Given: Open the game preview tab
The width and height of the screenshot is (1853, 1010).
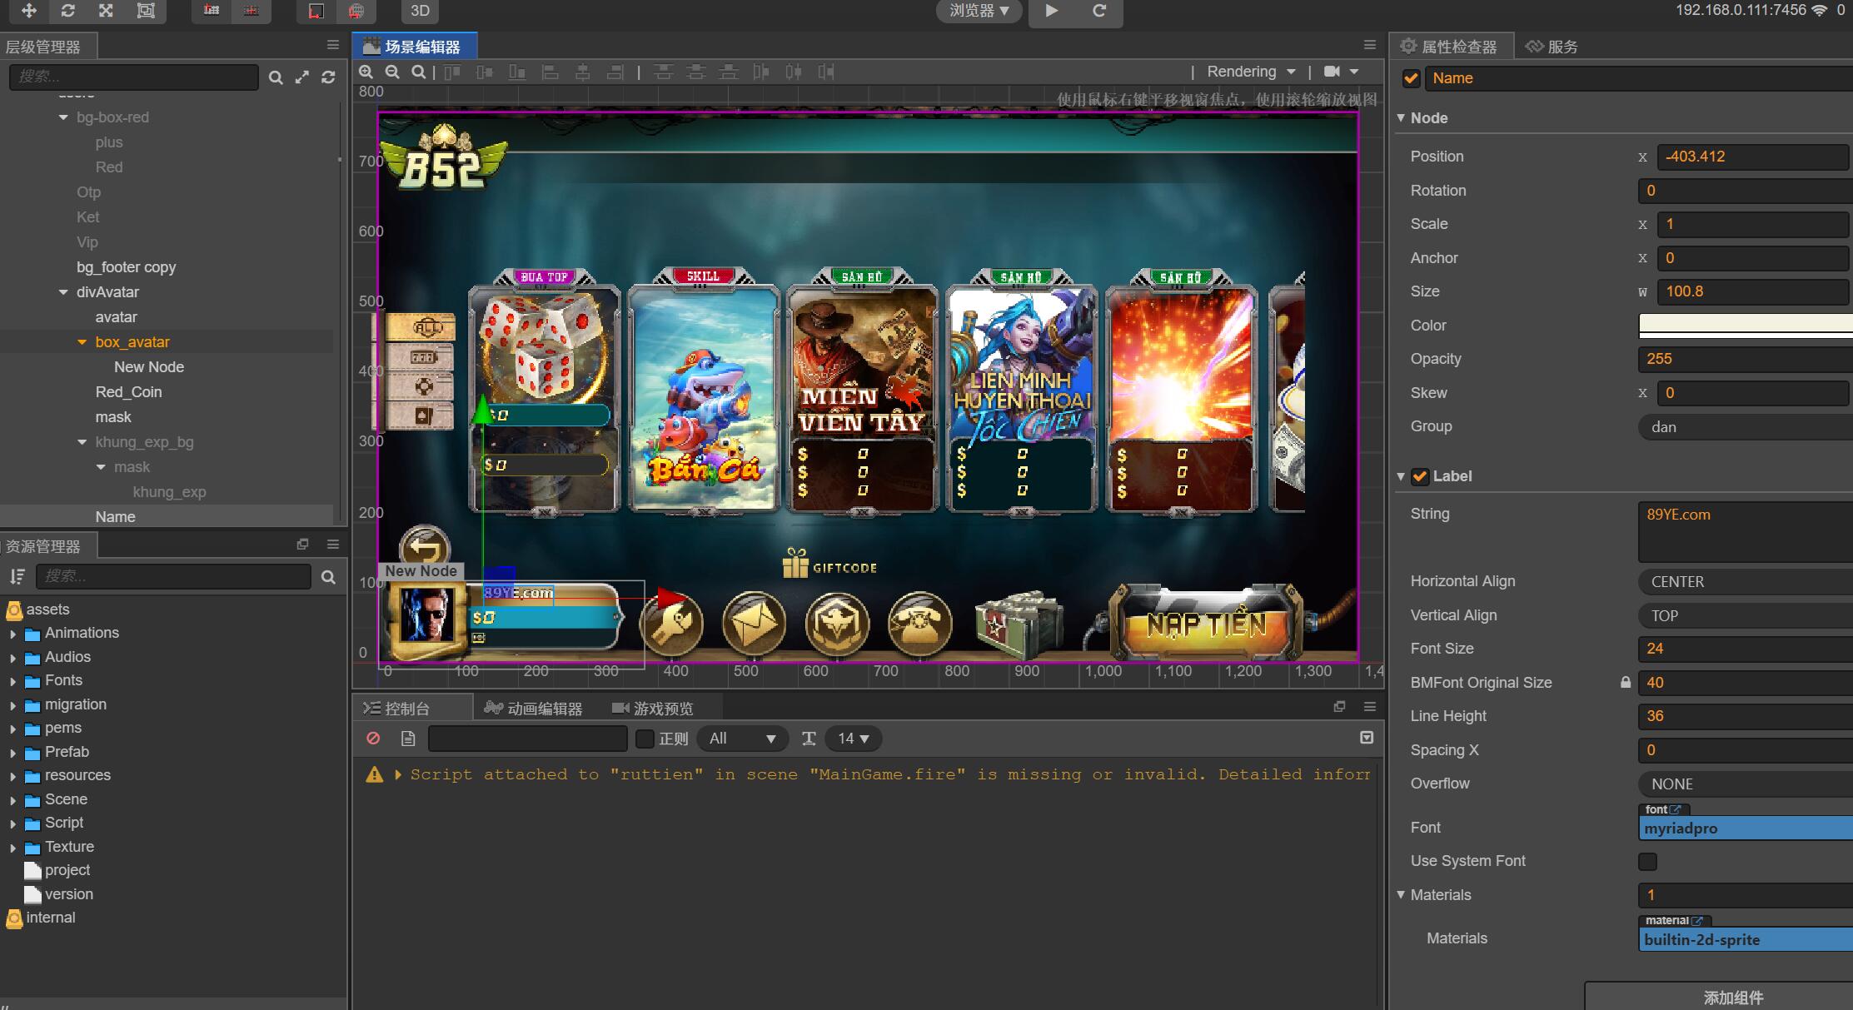Looking at the screenshot, I should [x=652, y=709].
